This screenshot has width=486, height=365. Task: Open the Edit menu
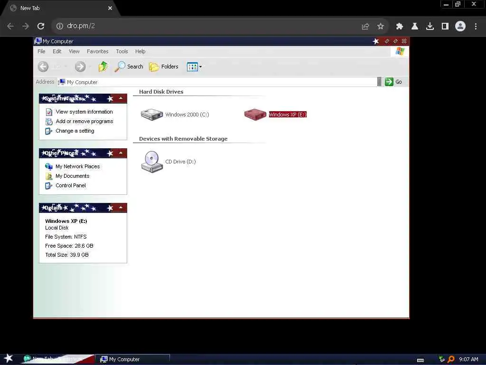click(57, 51)
